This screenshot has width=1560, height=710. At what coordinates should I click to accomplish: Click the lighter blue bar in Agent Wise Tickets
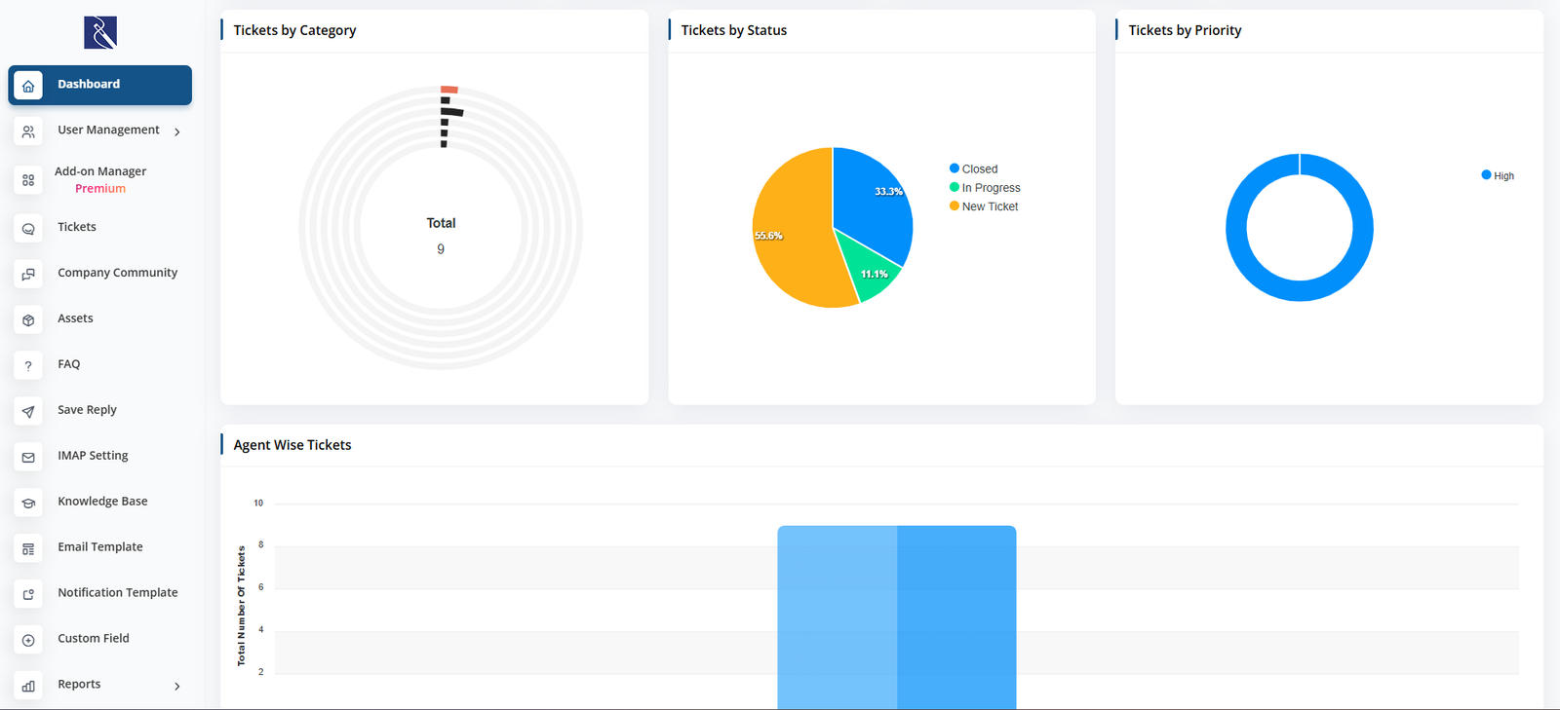coord(837,617)
